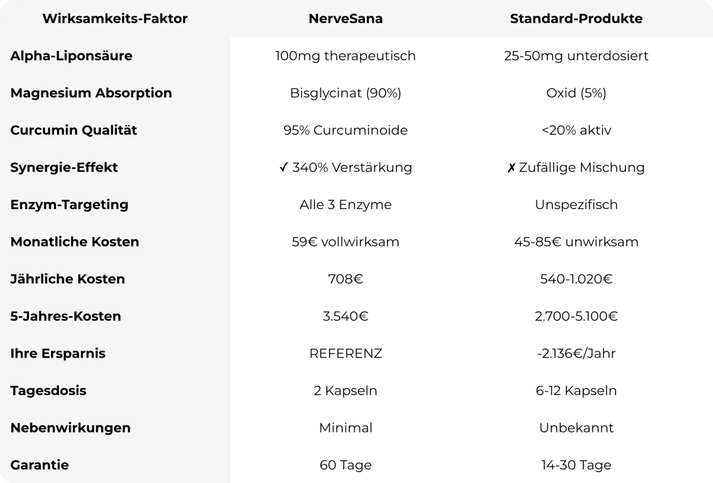Select the -2.136€/Jahr savings cell
Screen dimensions: 713x483
point(576,353)
